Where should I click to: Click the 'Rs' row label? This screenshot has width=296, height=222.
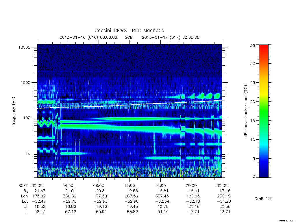pyautogui.click(x=26, y=191)
